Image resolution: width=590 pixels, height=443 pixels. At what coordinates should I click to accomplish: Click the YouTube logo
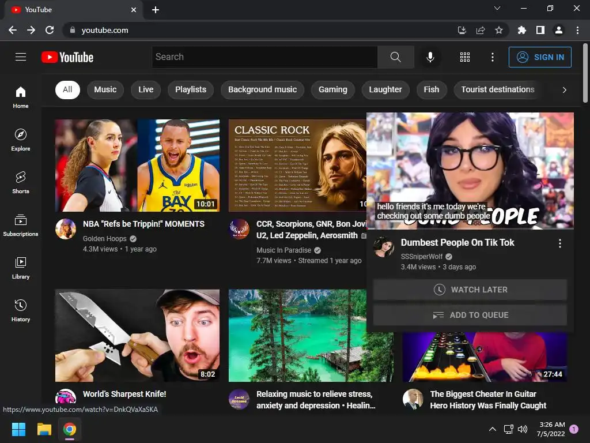pyautogui.click(x=67, y=57)
